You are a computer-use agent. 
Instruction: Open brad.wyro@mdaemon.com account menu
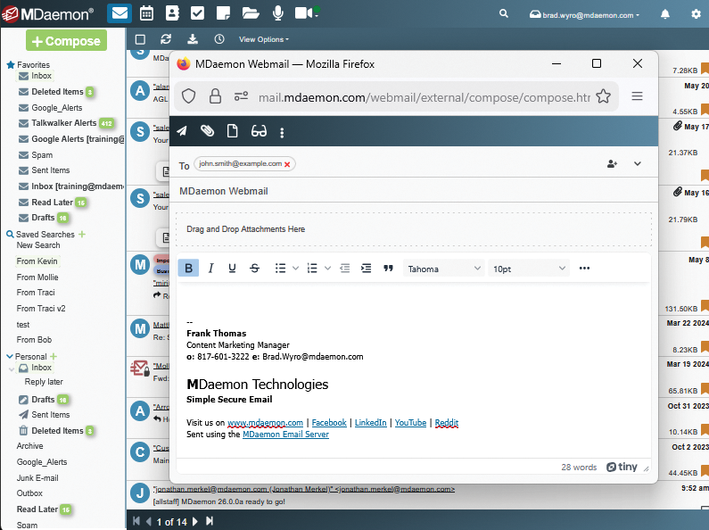585,15
